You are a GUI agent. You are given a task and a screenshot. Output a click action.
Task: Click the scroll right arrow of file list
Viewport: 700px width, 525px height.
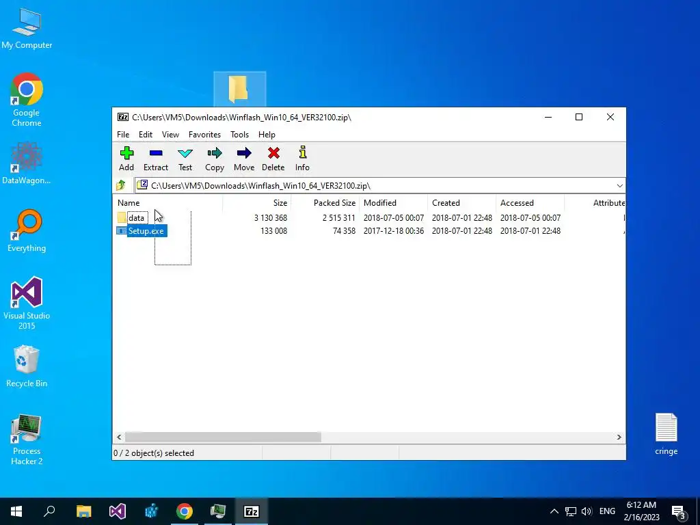(x=619, y=437)
